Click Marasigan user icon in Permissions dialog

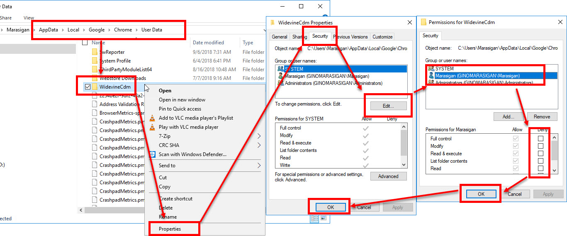[431, 75]
